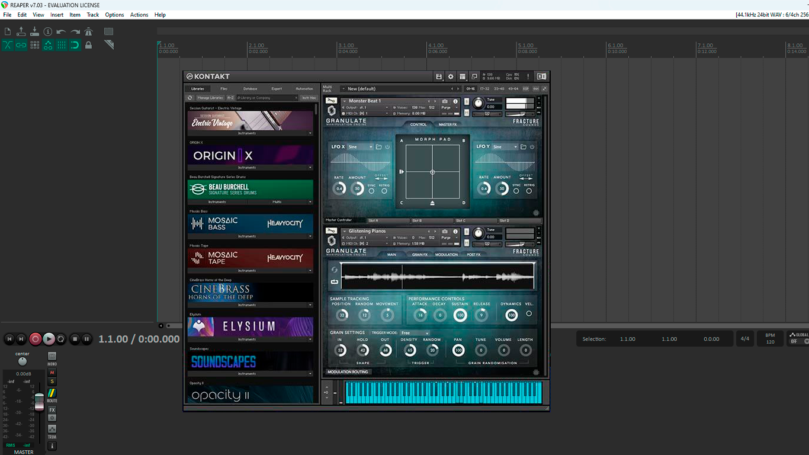Switch to Grain FX tab for Glistening Pianos
Image resolution: width=809 pixels, height=455 pixels.
pyautogui.click(x=419, y=255)
